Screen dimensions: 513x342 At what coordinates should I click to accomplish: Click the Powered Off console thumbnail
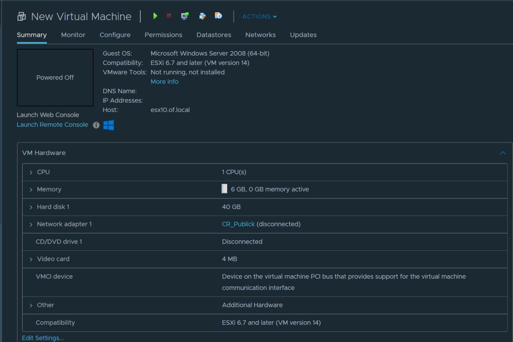[55, 78]
